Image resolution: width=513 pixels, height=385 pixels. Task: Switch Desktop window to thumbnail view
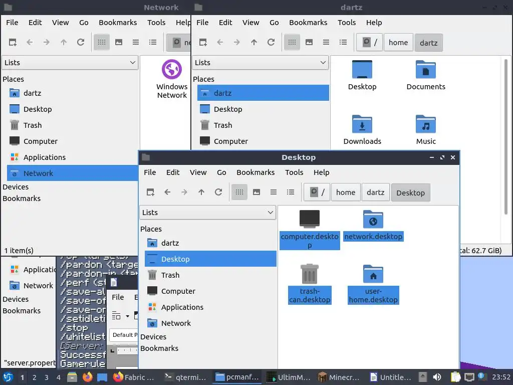tap(256, 192)
